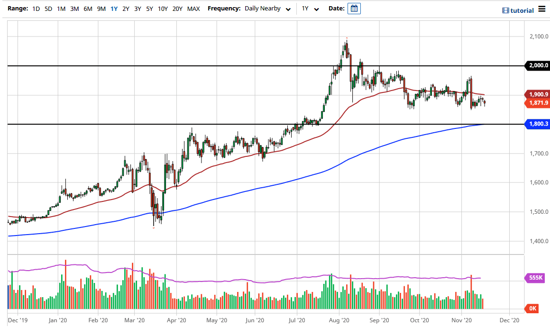Click the Dec '19 date axis label
This screenshot has width=550, height=327.
click(18, 320)
